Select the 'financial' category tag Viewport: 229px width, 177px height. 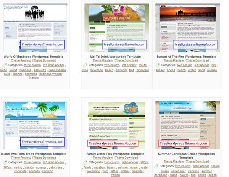pos(34,78)
